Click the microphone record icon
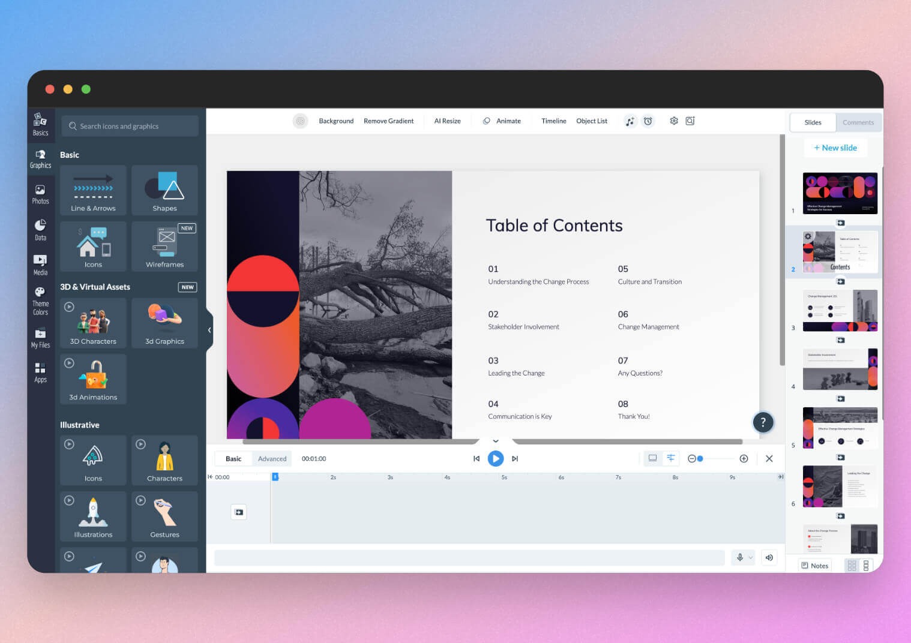Viewport: 911px width, 643px height. [x=740, y=557]
